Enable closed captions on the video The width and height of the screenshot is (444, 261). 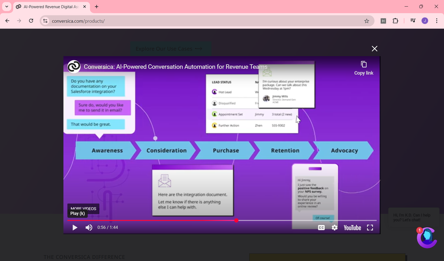click(x=321, y=227)
